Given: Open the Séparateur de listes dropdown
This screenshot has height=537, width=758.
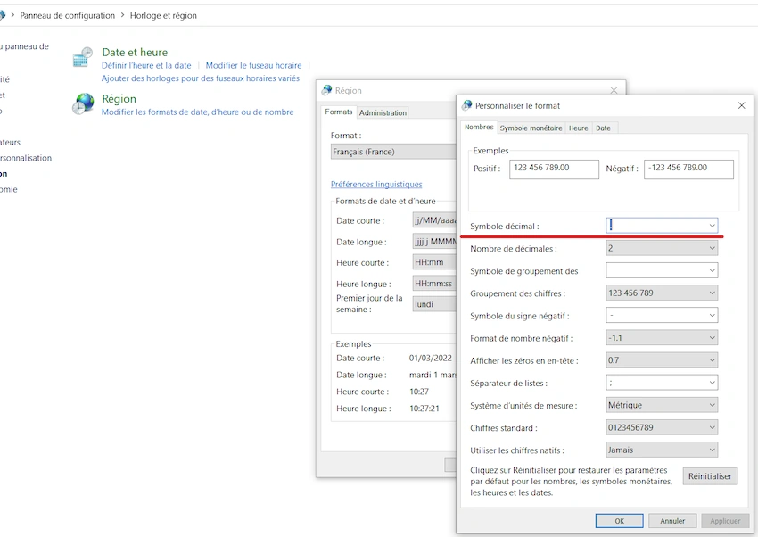Looking at the screenshot, I should click(662, 383).
